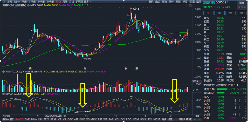The height and width of the screenshot is (122, 248).
Task: Click the 警 alert button
Action: click(x=242, y=13)
